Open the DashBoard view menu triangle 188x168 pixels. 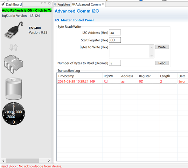[x=41, y=3]
